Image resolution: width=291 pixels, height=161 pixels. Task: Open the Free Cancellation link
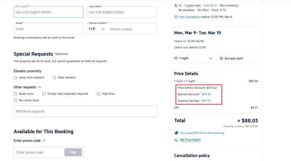190,17
